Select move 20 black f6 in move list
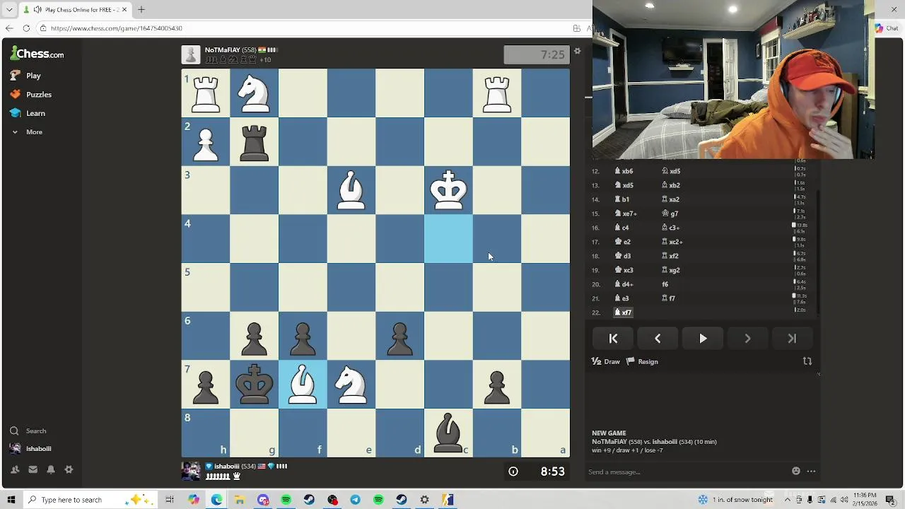Viewport: 905px width, 509px height. 665,284
